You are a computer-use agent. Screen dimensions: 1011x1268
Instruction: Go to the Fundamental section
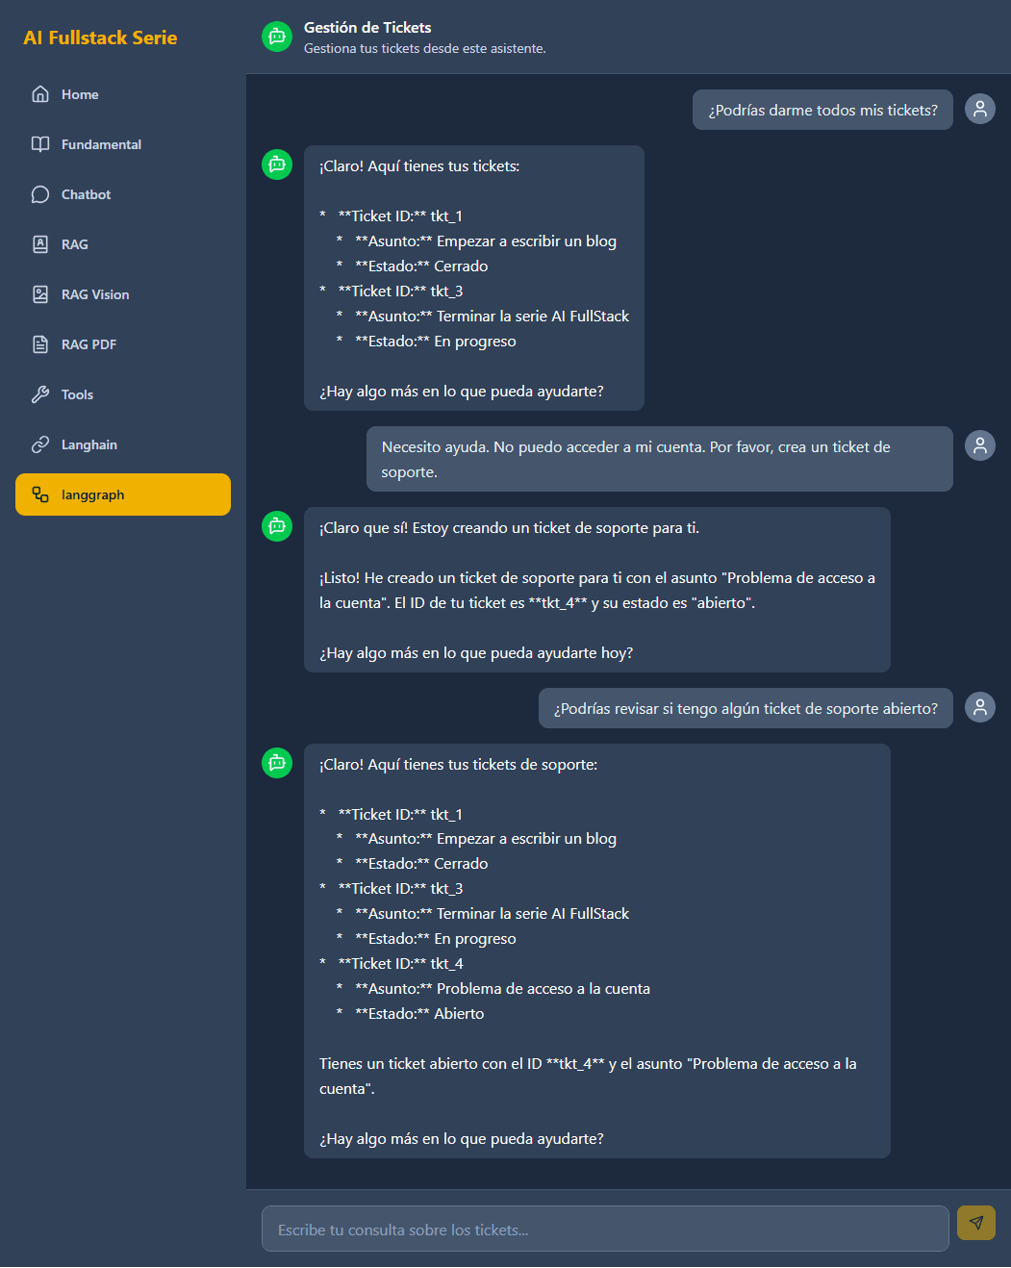tap(101, 144)
